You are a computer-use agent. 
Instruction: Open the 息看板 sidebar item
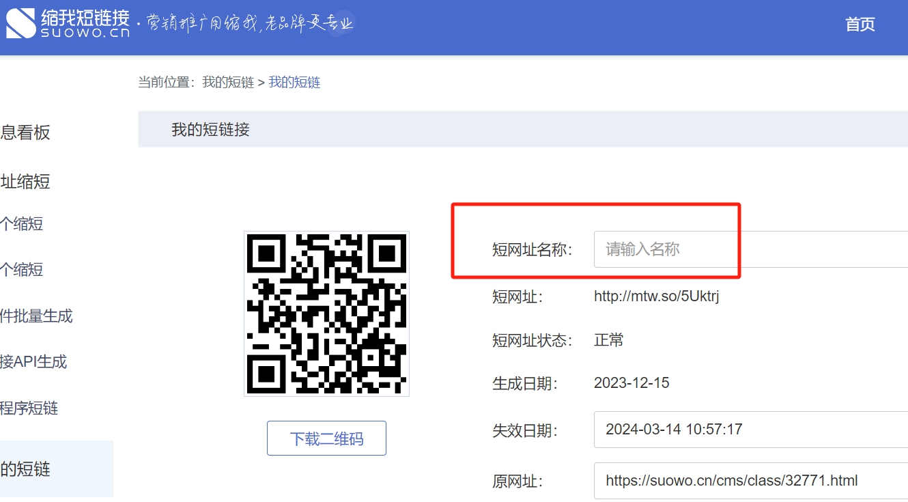[x=25, y=133]
